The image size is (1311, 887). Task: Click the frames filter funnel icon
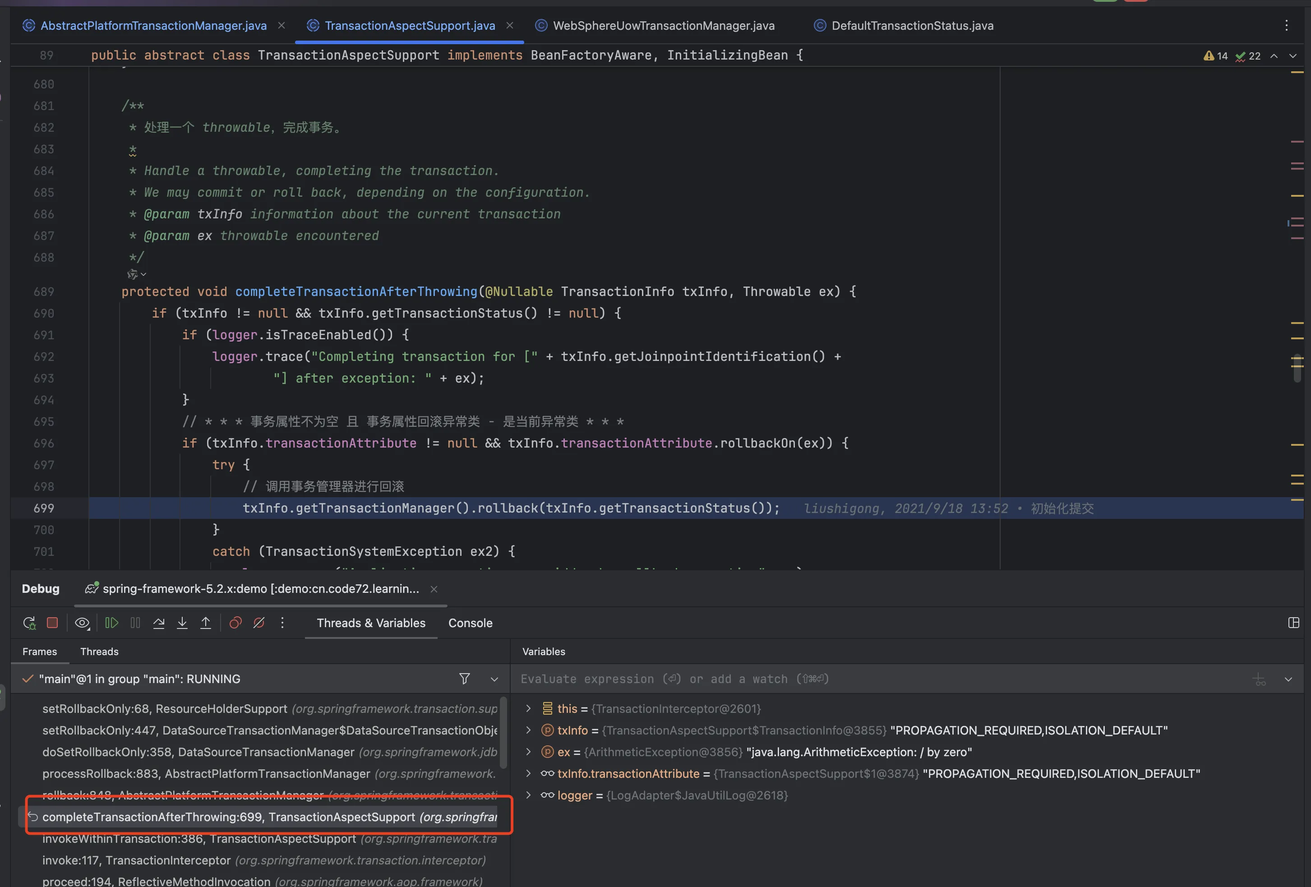[464, 679]
